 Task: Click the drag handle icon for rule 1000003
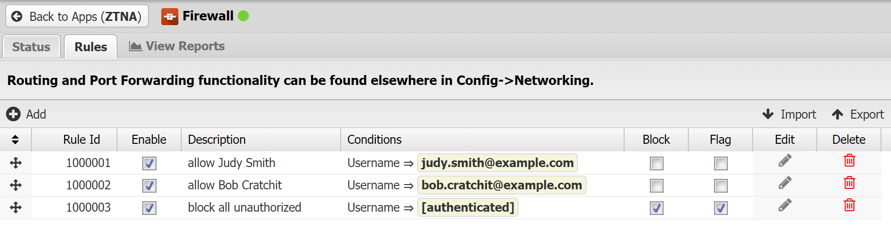tap(16, 207)
